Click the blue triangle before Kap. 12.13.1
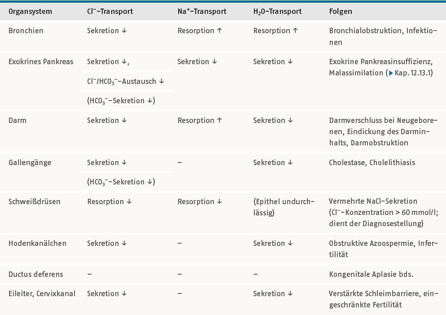 click(391, 73)
